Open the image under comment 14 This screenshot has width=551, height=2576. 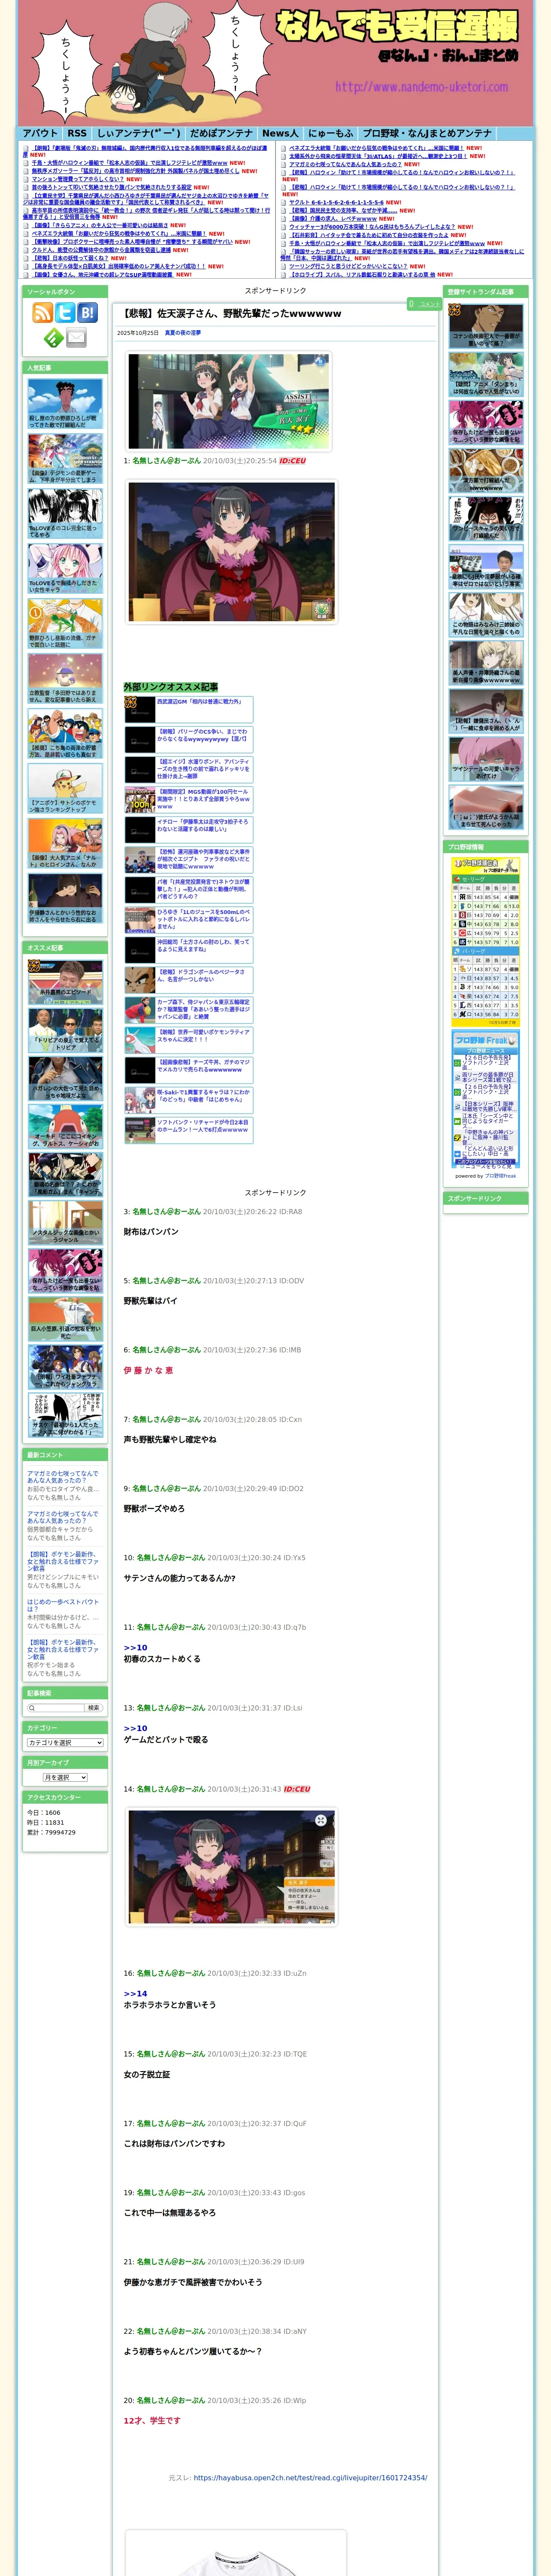tap(231, 1867)
